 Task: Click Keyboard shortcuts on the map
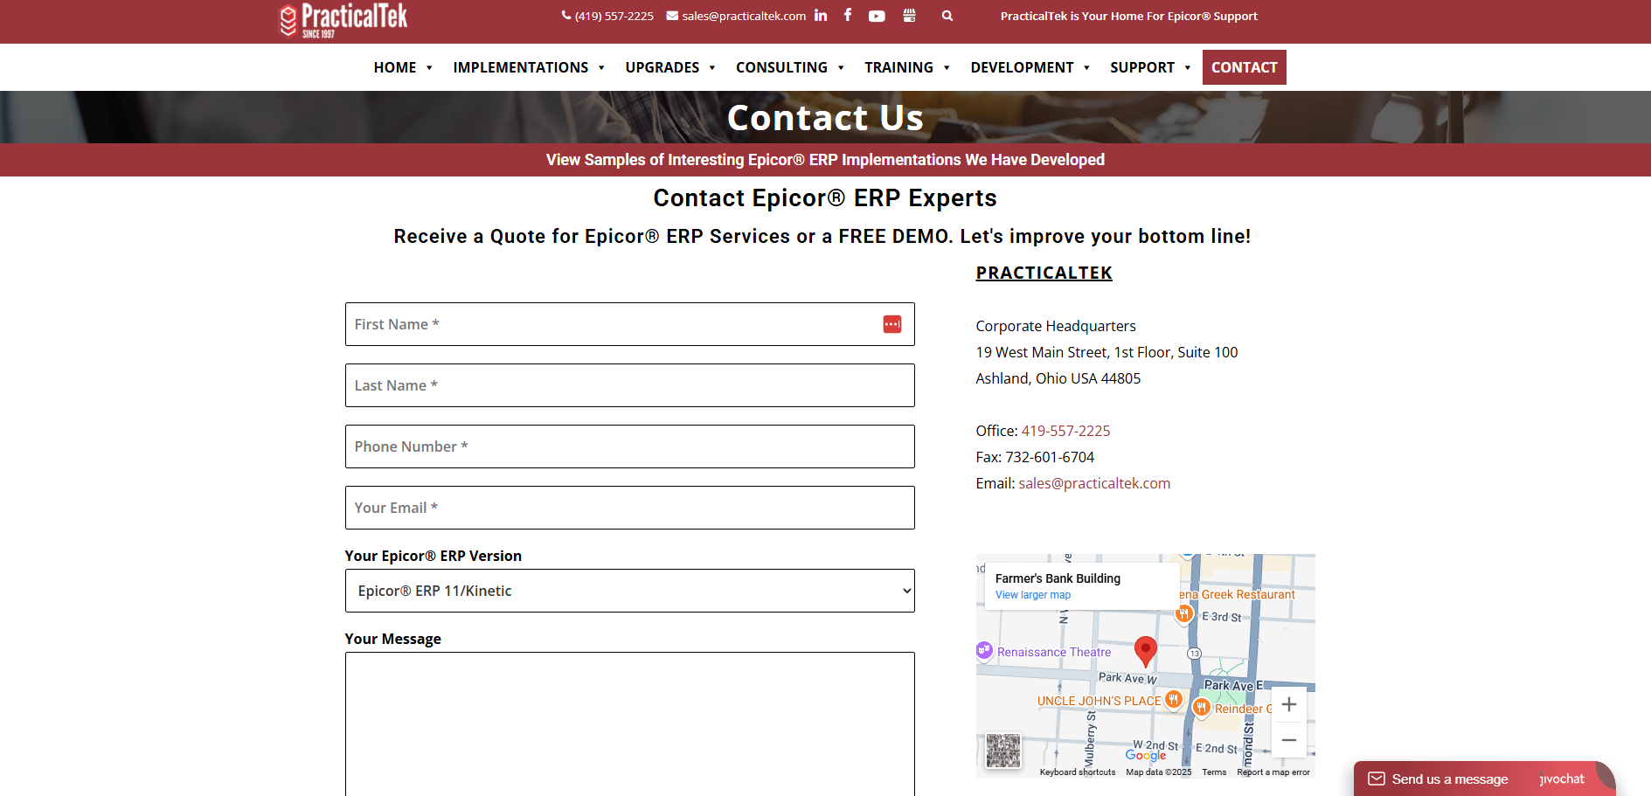point(1077,772)
